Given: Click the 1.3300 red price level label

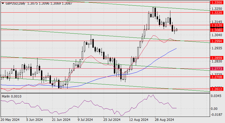Looking at the screenshot, I should [x=217, y=3].
